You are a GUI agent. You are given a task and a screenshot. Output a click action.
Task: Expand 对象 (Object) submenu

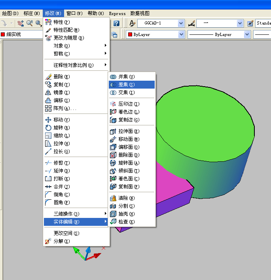point(76,46)
